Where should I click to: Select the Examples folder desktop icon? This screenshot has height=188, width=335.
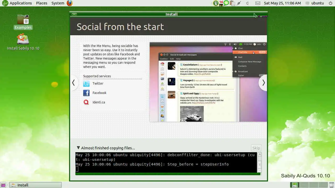click(23, 22)
